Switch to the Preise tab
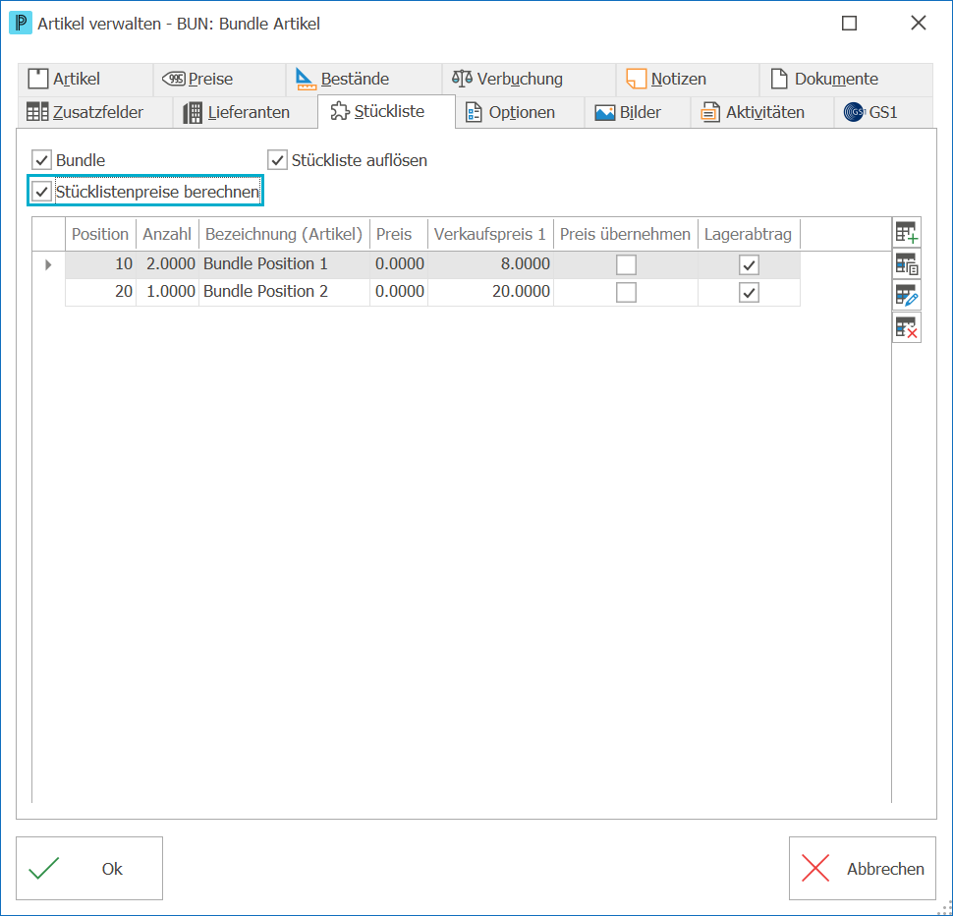This screenshot has width=953, height=916. 219,79
